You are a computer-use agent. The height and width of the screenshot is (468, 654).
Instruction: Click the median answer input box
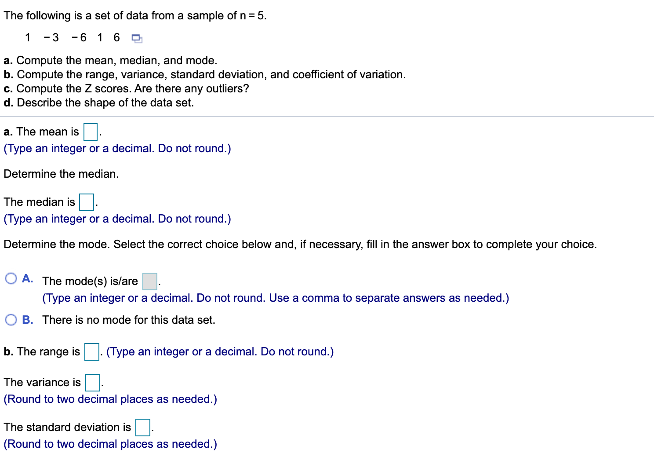(x=87, y=202)
